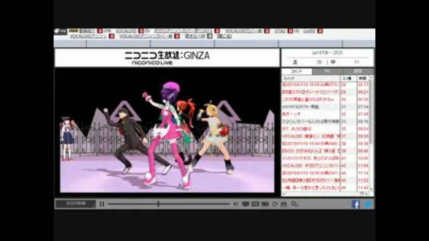The height and width of the screenshot is (241, 429).
Task: Select comment number 43 row at 11:06
Action: 326,166
